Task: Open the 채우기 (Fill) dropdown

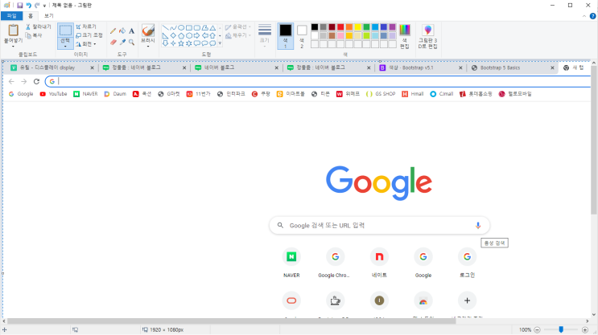Action: [238, 35]
